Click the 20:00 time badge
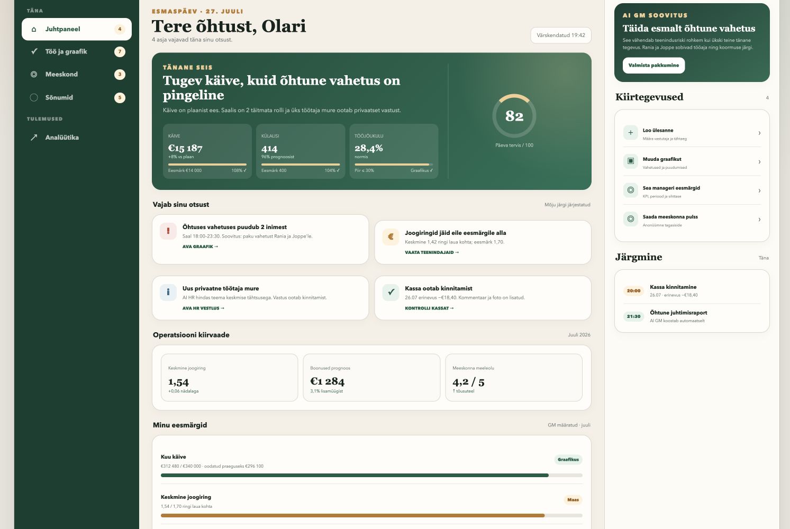Viewport: 790px width, 529px height. click(633, 290)
